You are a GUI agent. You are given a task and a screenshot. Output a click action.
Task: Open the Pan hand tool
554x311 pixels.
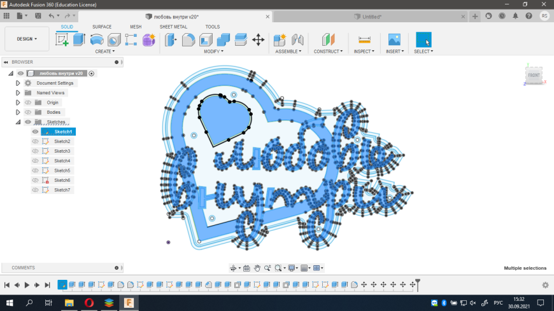(x=257, y=268)
